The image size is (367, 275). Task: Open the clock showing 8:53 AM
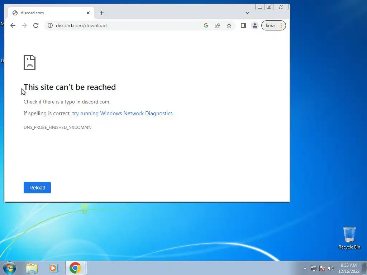click(349, 268)
